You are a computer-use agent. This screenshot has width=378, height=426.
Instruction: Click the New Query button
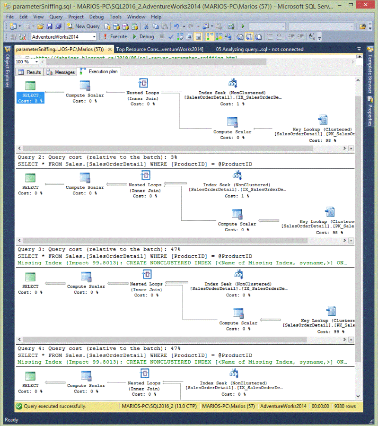click(83, 26)
